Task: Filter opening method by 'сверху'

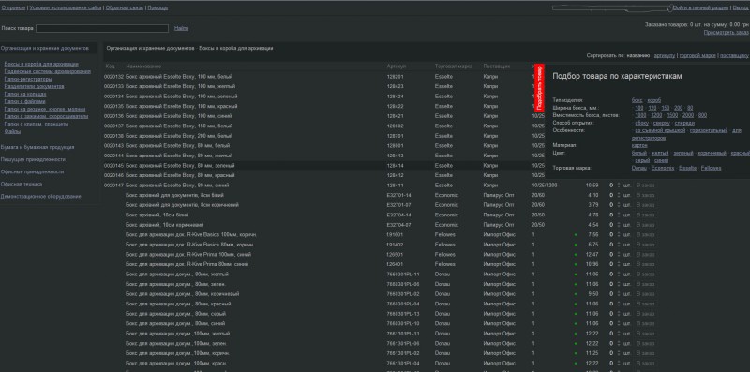Action: coord(662,124)
